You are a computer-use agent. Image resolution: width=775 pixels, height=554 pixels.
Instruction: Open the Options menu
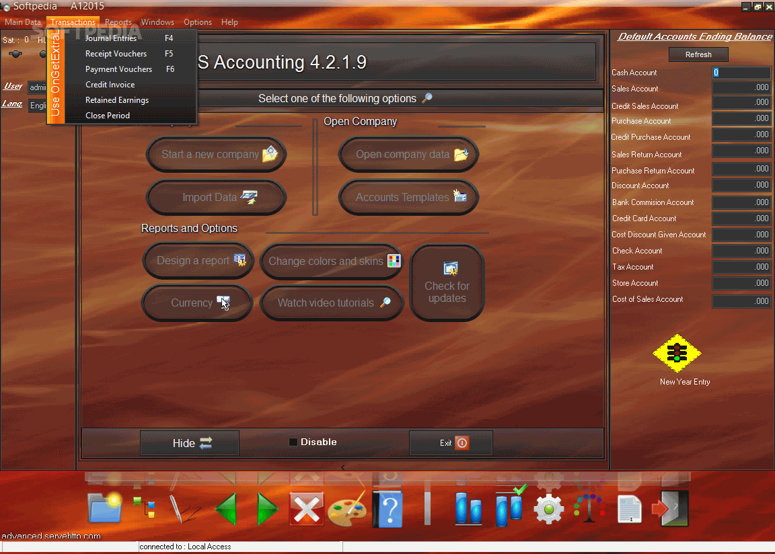tap(198, 22)
